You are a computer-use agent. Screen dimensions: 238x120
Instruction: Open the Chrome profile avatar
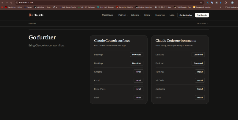(x=232, y=3)
